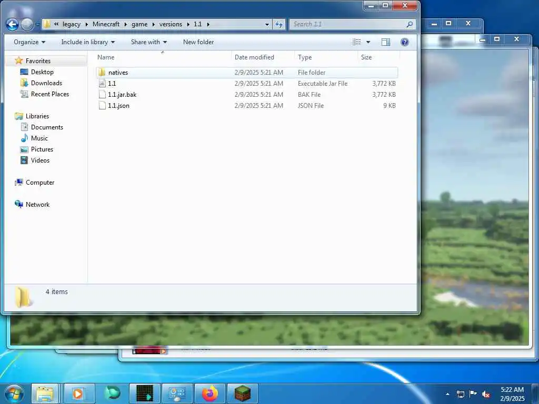Launch Windows Media Player from taskbar
Image resolution: width=539 pixels, height=404 pixels.
(x=79, y=393)
